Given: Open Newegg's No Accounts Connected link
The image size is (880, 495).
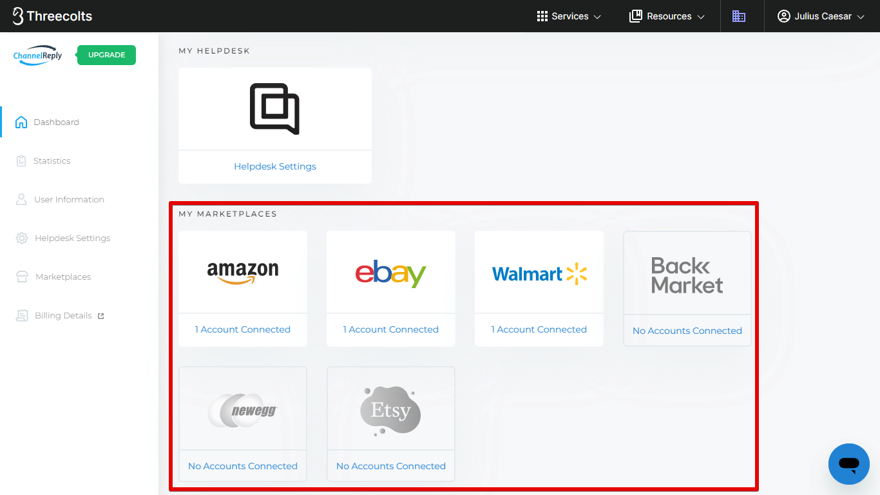Looking at the screenshot, I should (x=243, y=466).
